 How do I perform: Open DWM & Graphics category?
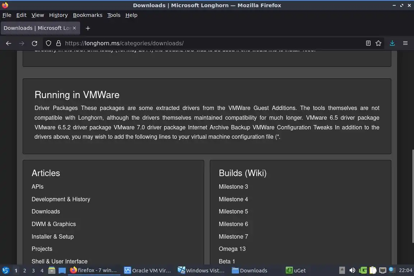54,224
